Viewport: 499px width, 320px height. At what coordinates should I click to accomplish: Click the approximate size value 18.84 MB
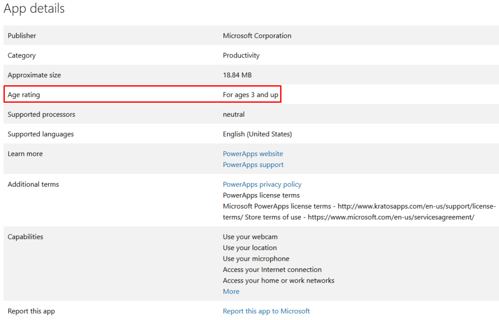[237, 75]
